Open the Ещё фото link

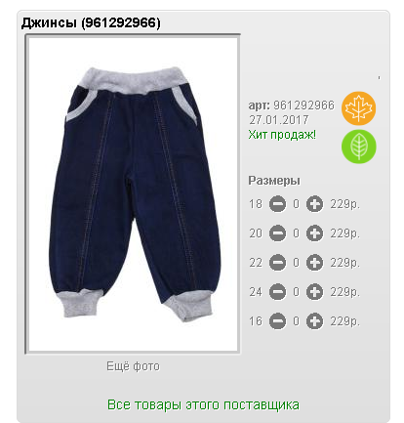(134, 366)
